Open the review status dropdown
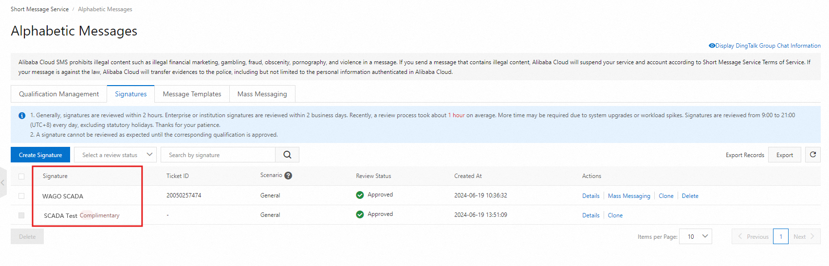The width and height of the screenshot is (829, 266). (115, 155)
